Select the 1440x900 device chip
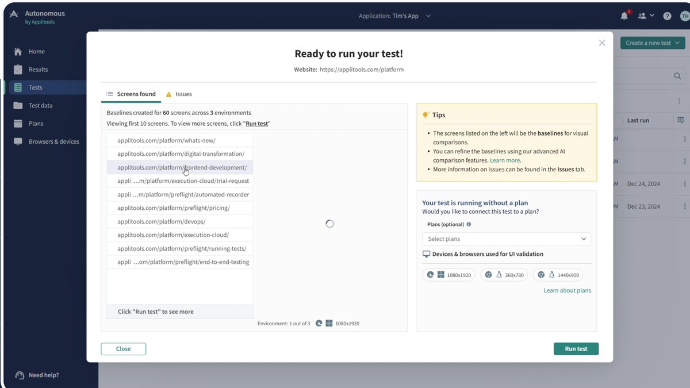 [x=557, y=275]
